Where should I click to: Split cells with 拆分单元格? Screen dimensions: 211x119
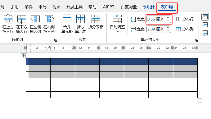pos(80,24)
